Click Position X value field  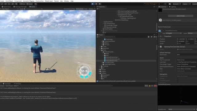tap(182, 39)
